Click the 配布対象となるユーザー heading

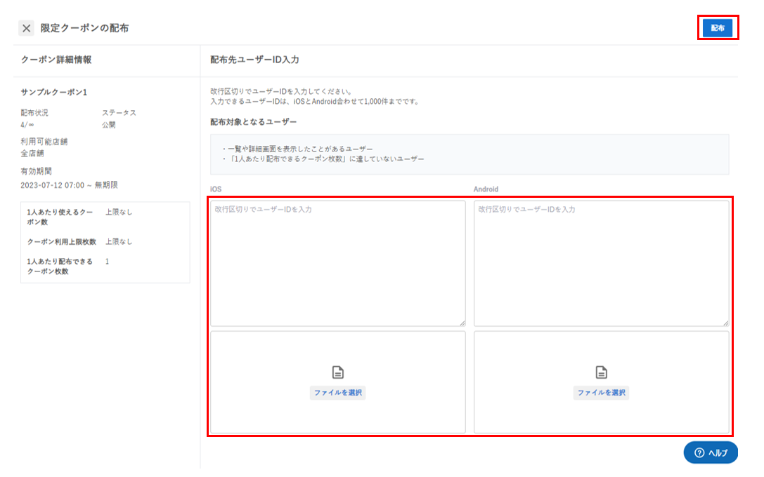[253, 121]
